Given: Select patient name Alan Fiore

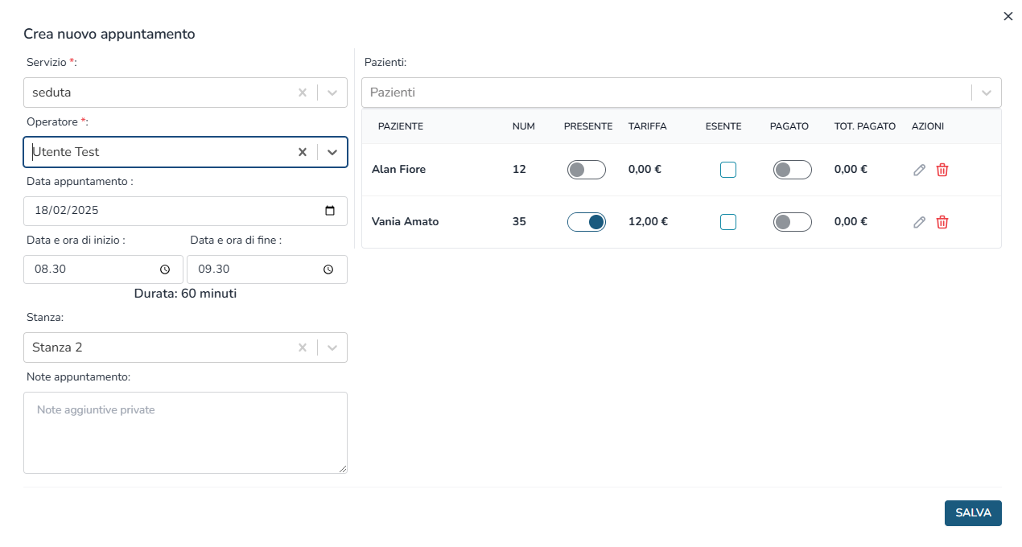Looking at the screenshot, I should coord(398,170).
